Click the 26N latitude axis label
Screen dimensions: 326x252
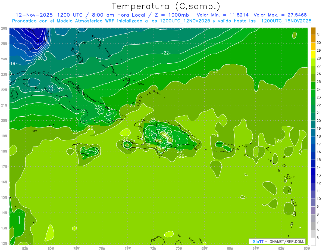(4, 28)
